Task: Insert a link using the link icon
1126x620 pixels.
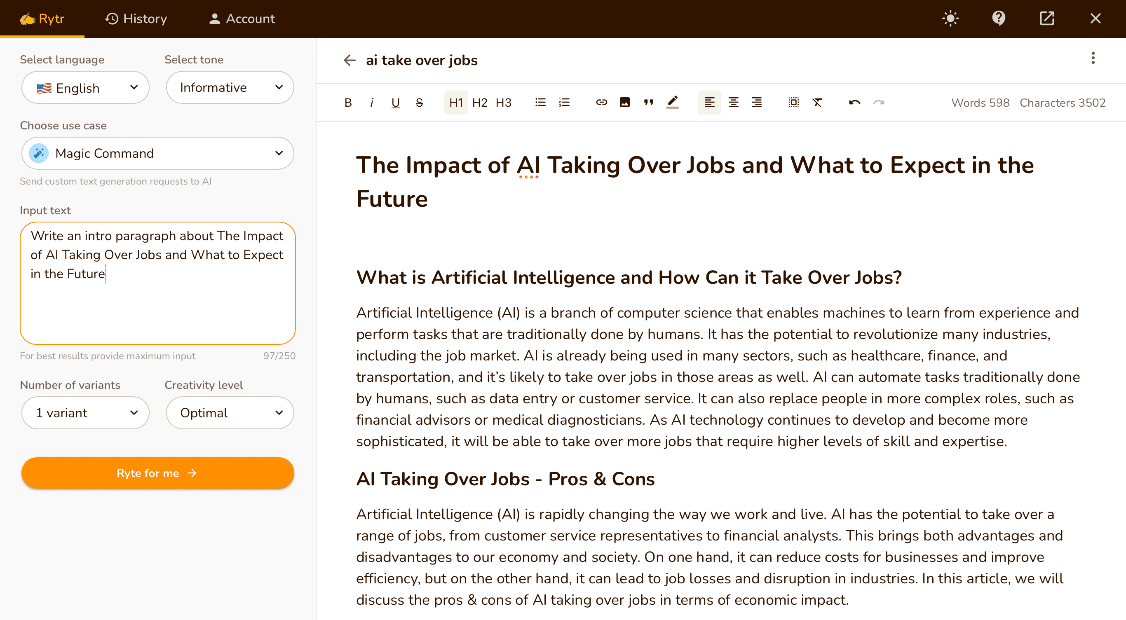Action: coord(601,102)
